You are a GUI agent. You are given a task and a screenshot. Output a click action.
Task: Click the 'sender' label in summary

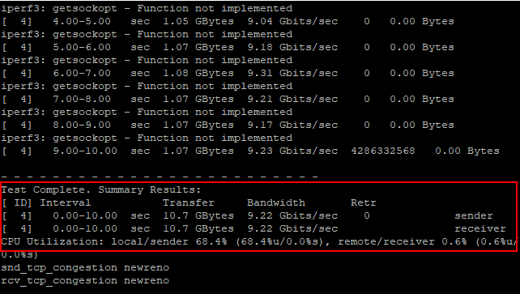(x=474, y=215)
